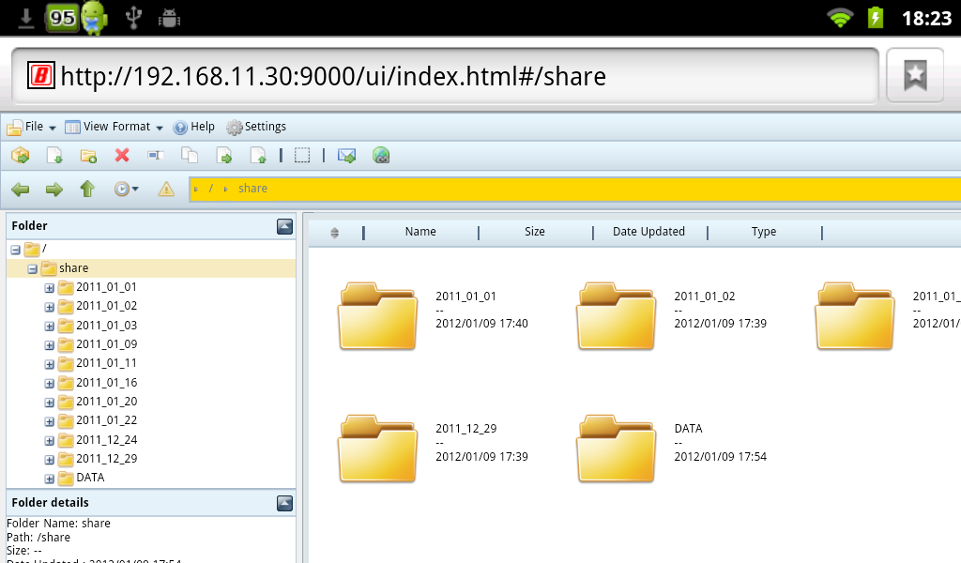Expand 2011_01_02 in the folder tree

[x=50, y=307]
